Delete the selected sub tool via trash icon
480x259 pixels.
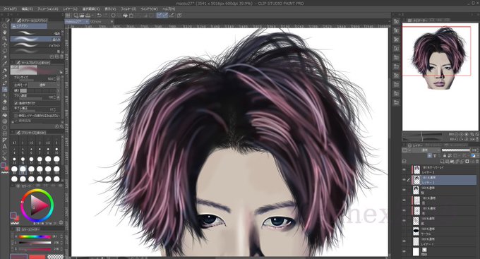(61, 56)
